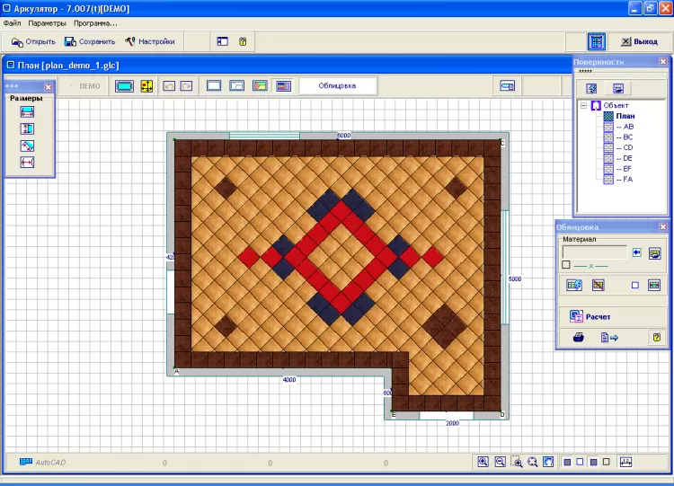Image resolution: width=674 pixels, height=486 pixels.
Task: Collapse the Объект tree node
Action: tap(583, 105)
